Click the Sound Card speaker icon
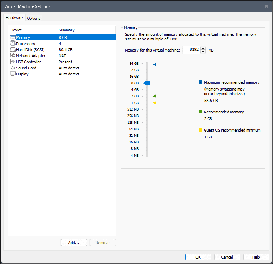The height and width of the screenshot is (264, 273). (13, 68)
